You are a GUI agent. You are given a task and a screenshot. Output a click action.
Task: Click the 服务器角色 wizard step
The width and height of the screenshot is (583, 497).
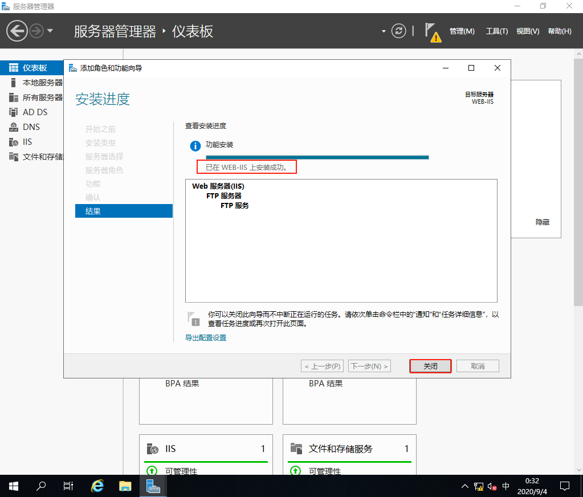pos(104,170)
